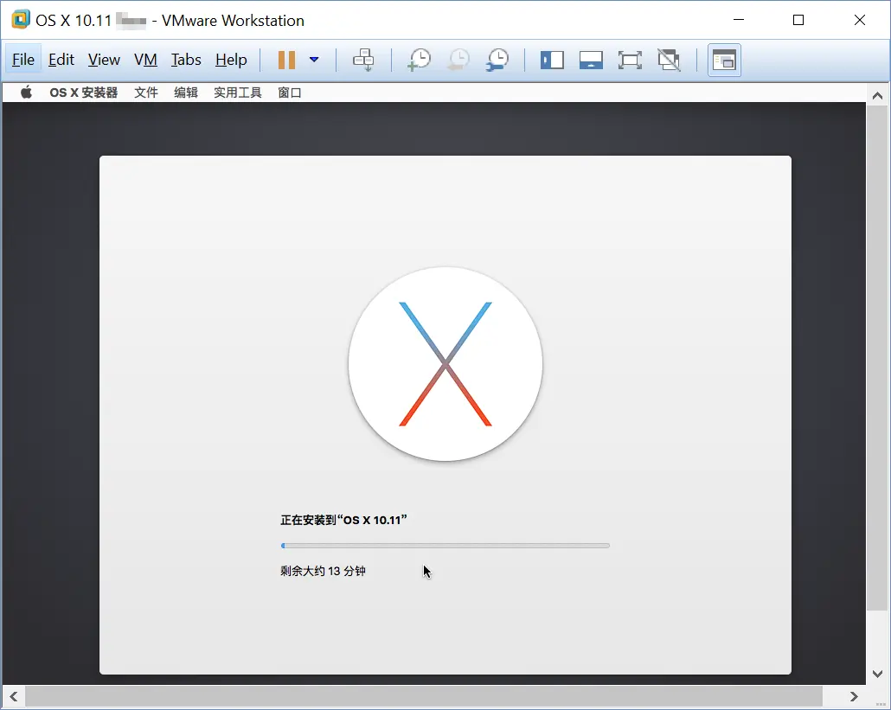
Task: Pause the virtual machine
Action: tap(285, 60)
